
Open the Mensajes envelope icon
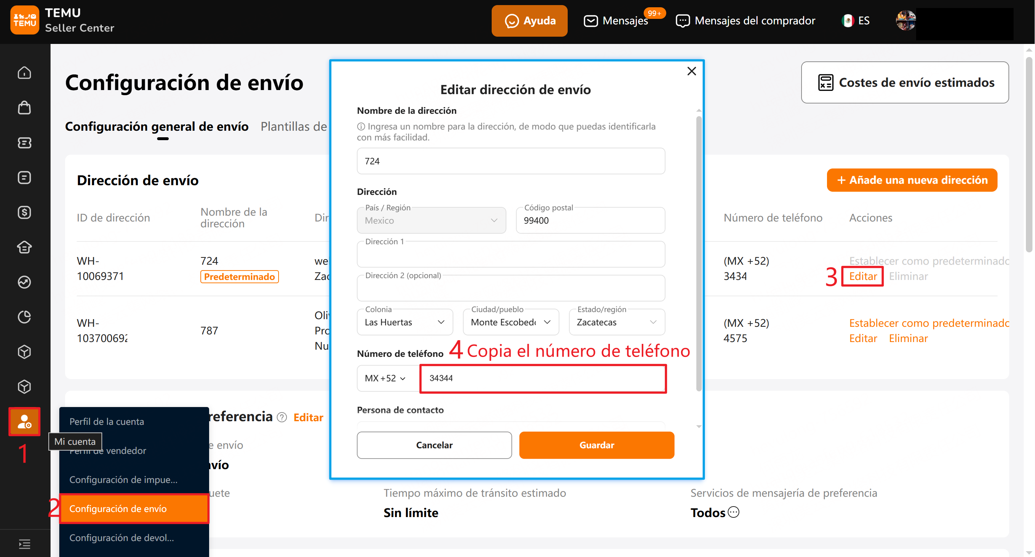(x=591, y=20)
